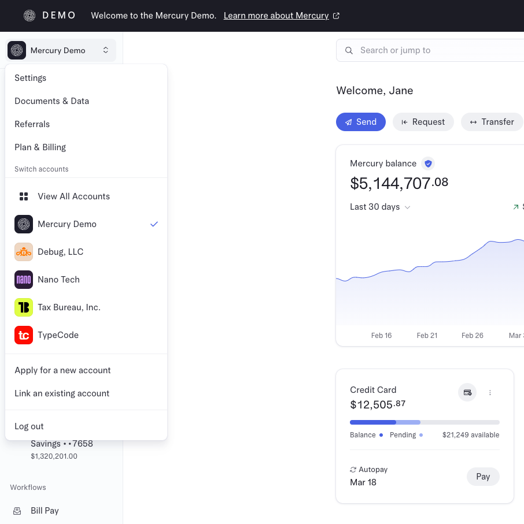Switch to the Nano Tech account

click(x=86, y=280)
